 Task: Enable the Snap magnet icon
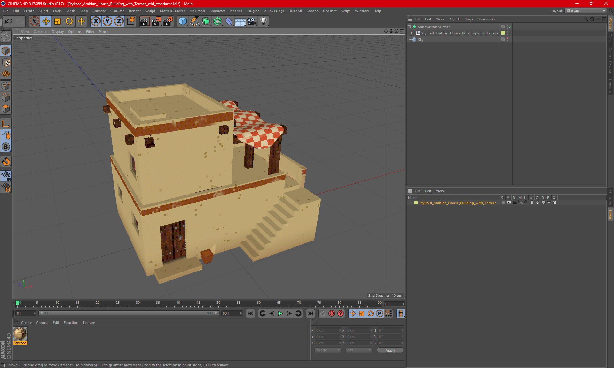6,162
